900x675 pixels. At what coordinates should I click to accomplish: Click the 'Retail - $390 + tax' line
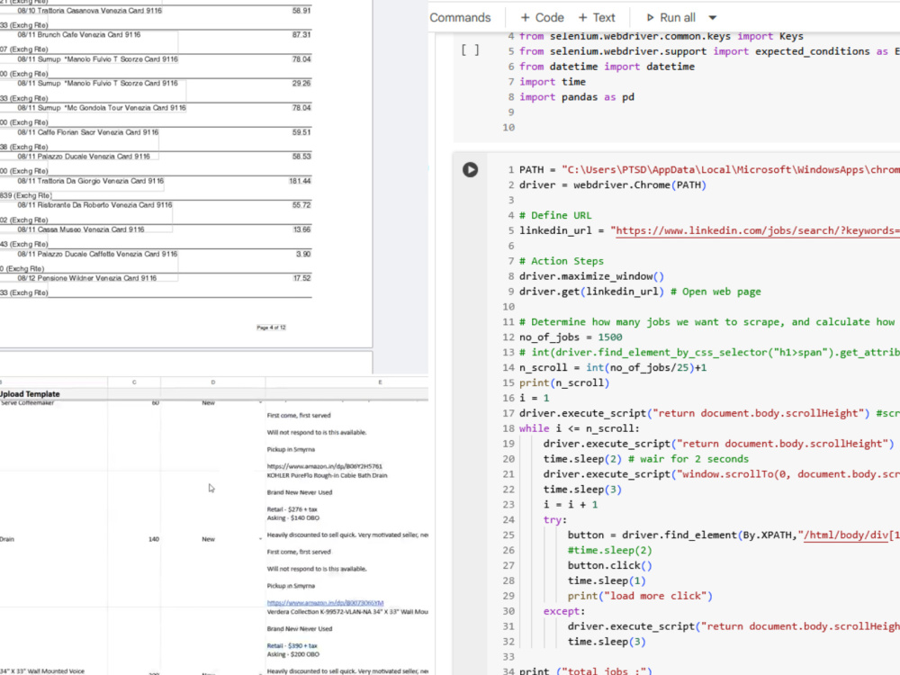(x=292, y=645)
